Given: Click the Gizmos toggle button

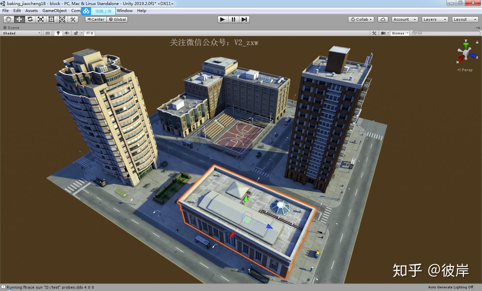Looking at the screenshot, I should pyautogui.click(x=398, y=33).
